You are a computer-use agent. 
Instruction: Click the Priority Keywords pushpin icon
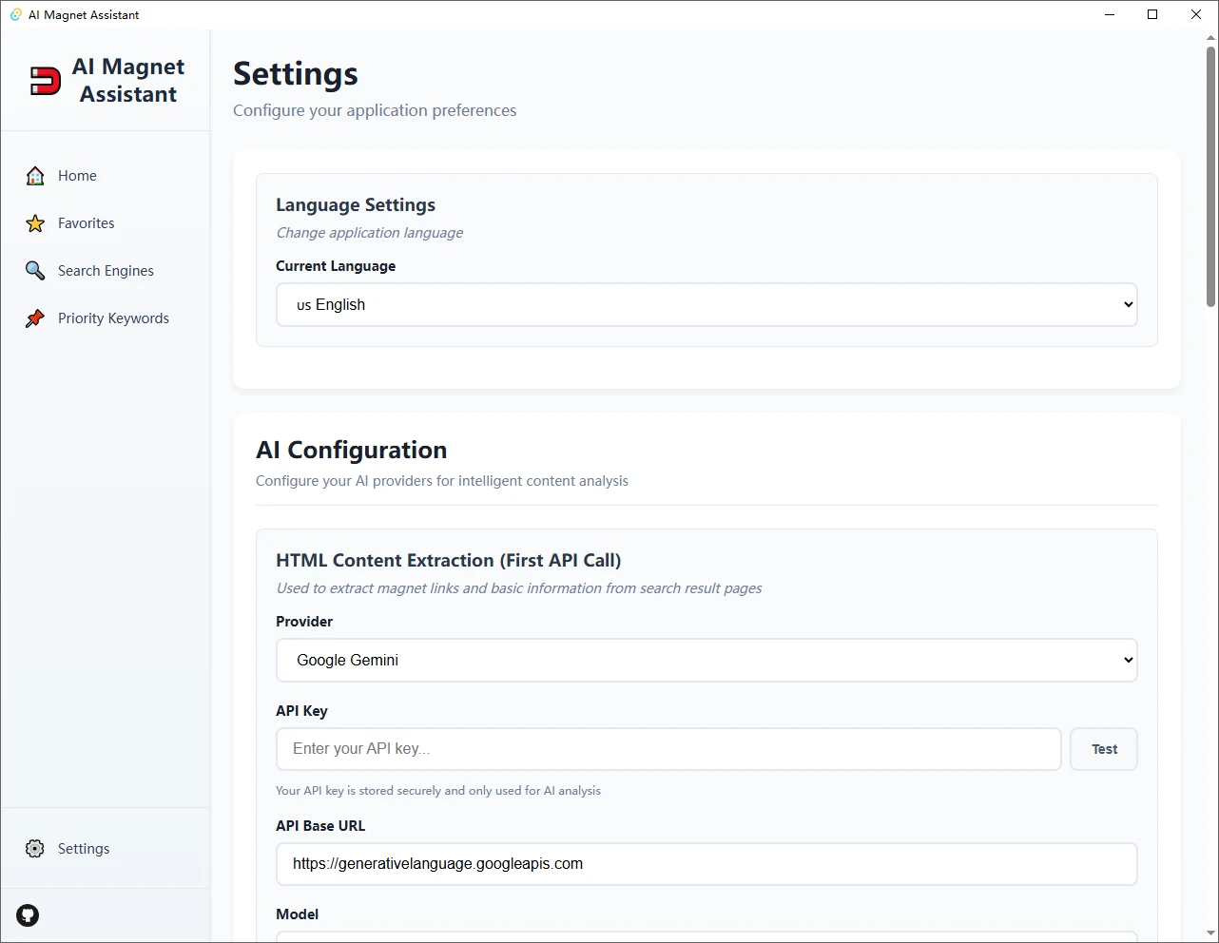click(35, 318)
